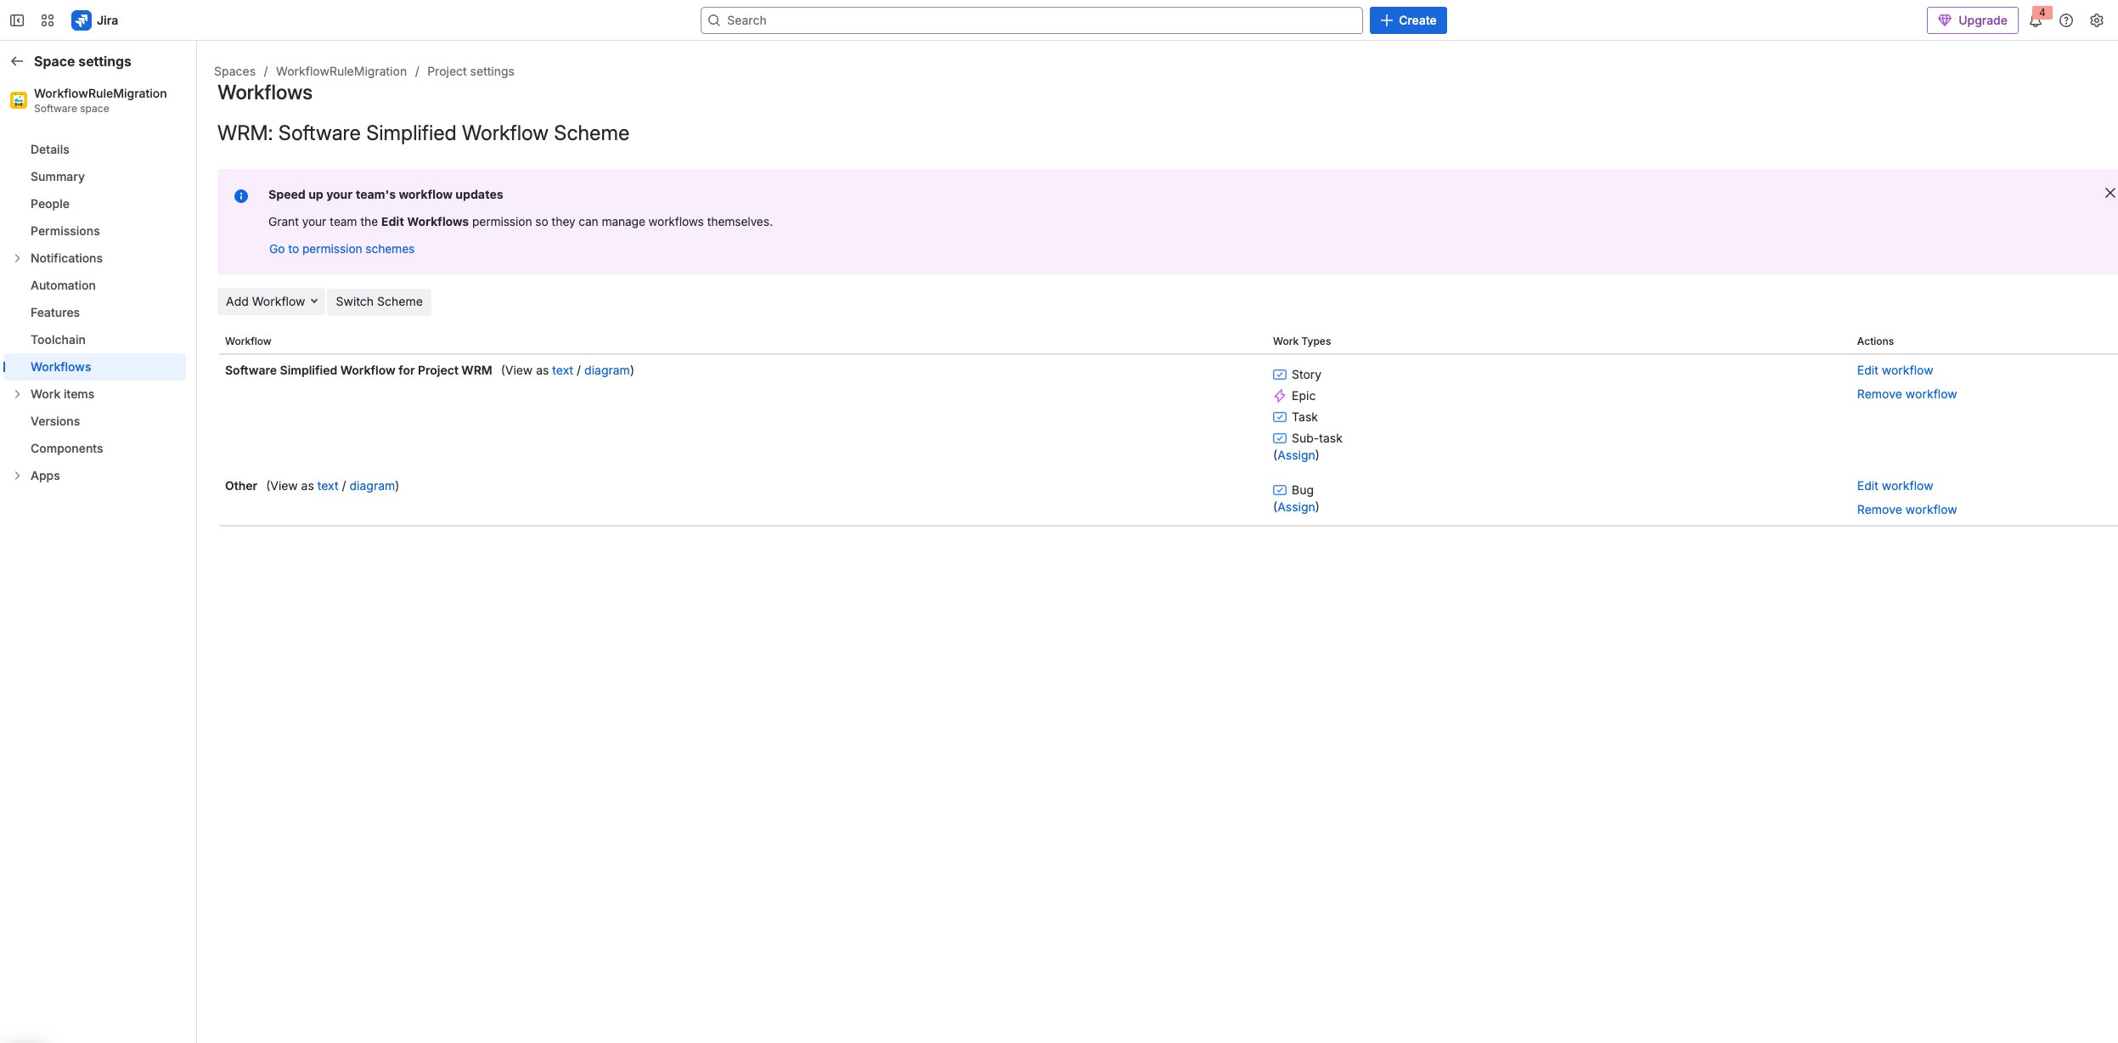Collapse the left navigation sidebar icon

click(18, 20)
